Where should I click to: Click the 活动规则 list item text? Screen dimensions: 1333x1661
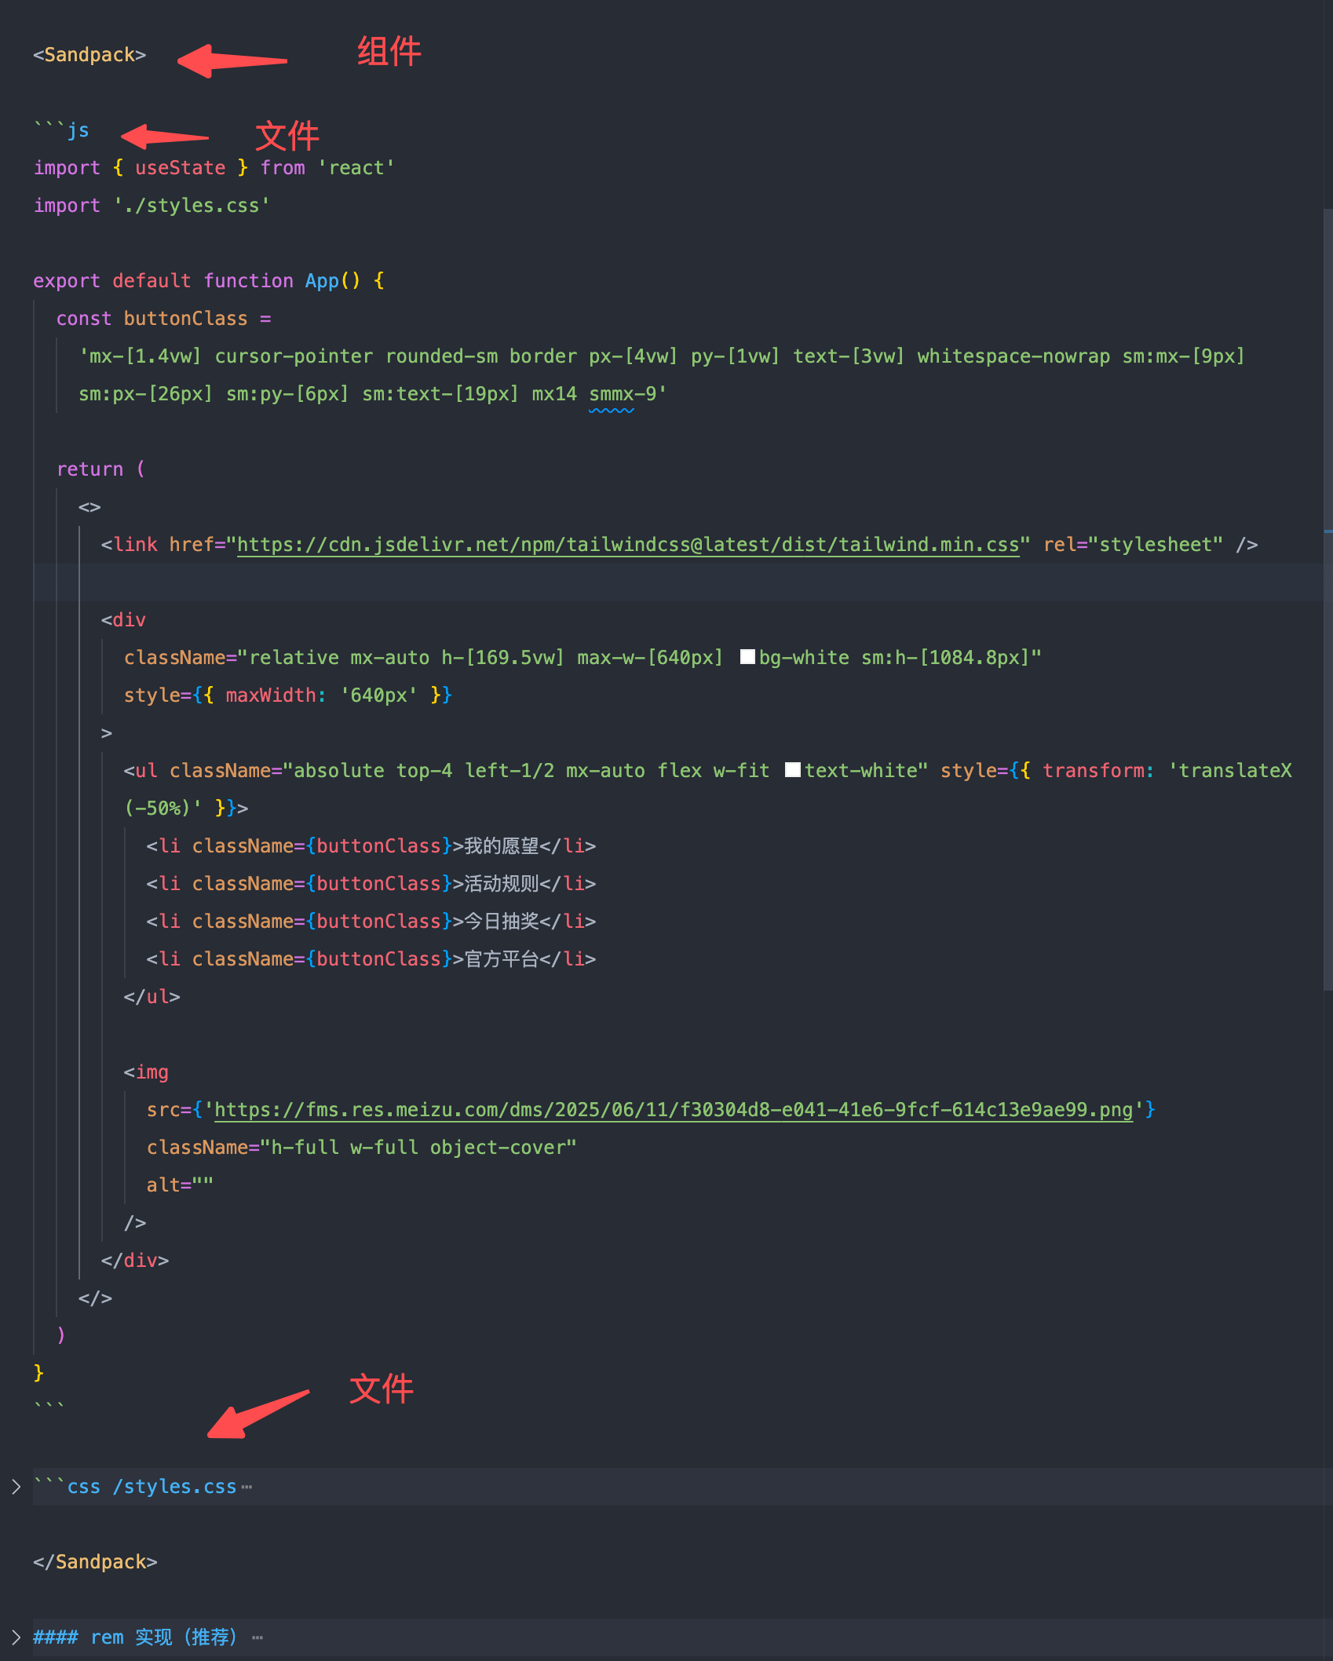[x=502, y=884]
